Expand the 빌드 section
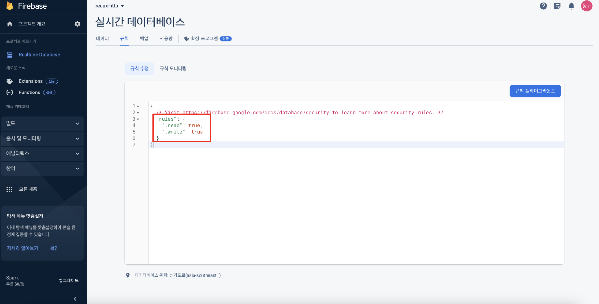The height and width of the screenshot is (304, 599). point(42,123)
